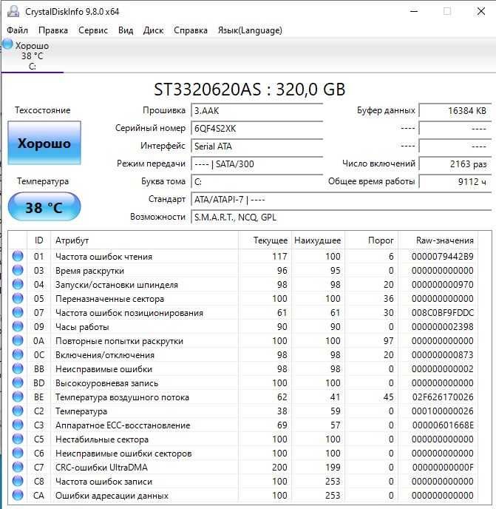Click status orb for BD Высокоуровневая запись

(18, 382)
